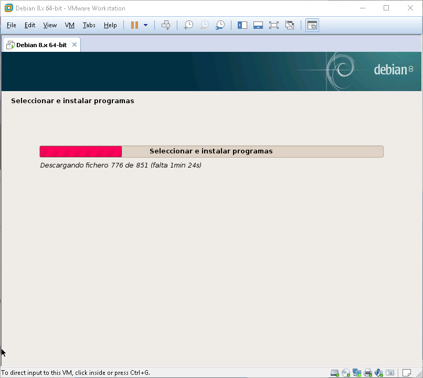Select the Debian 8.x 64-bit tab

[41, 45]
